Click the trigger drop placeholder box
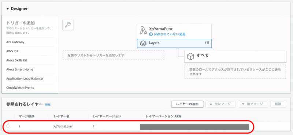 pos(113,55)
